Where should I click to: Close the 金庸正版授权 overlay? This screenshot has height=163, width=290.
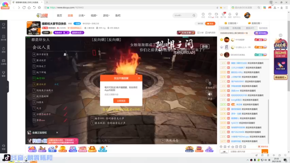point(57,133)
